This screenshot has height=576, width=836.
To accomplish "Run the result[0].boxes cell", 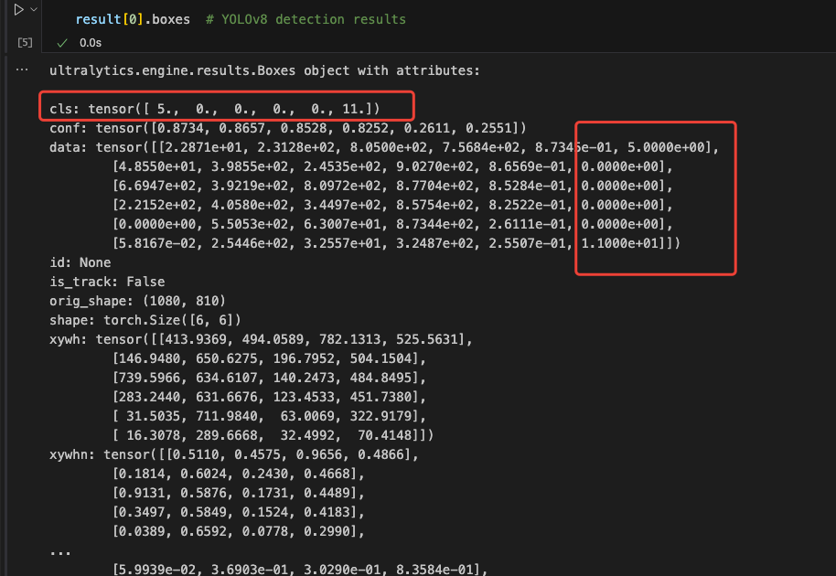I will click(17, 10).
